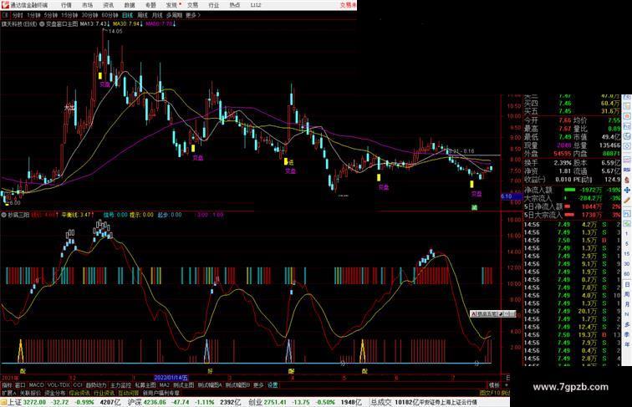Open the 行业资讯 tab
The width and height of the screenshot is (632, 407).
(104, 393)
